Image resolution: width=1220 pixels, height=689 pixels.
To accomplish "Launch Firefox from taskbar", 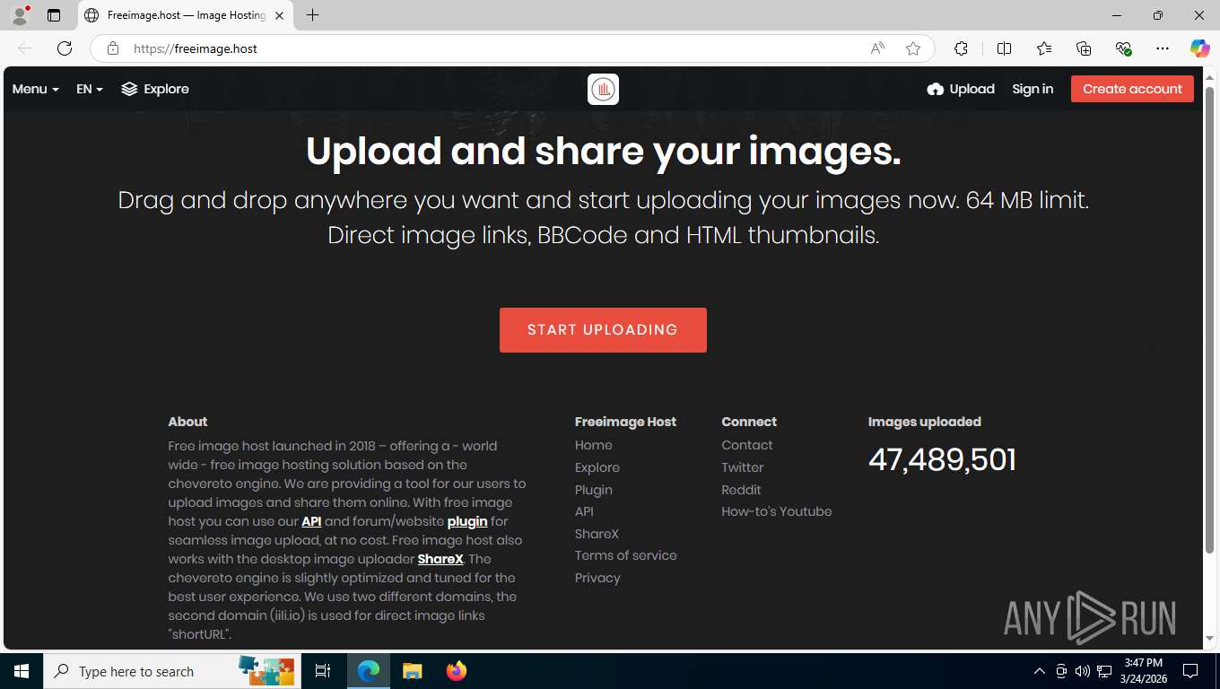I will (x=456, y=671).
